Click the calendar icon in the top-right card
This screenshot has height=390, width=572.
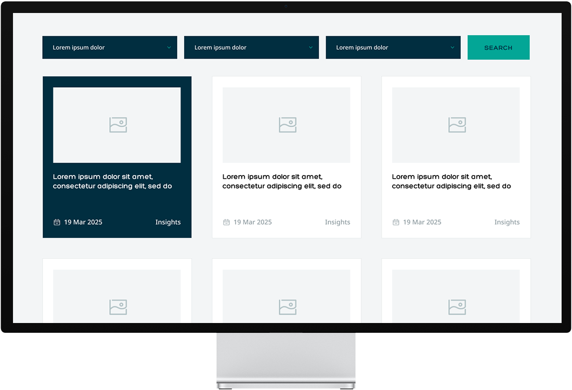(x=396, y=222)
